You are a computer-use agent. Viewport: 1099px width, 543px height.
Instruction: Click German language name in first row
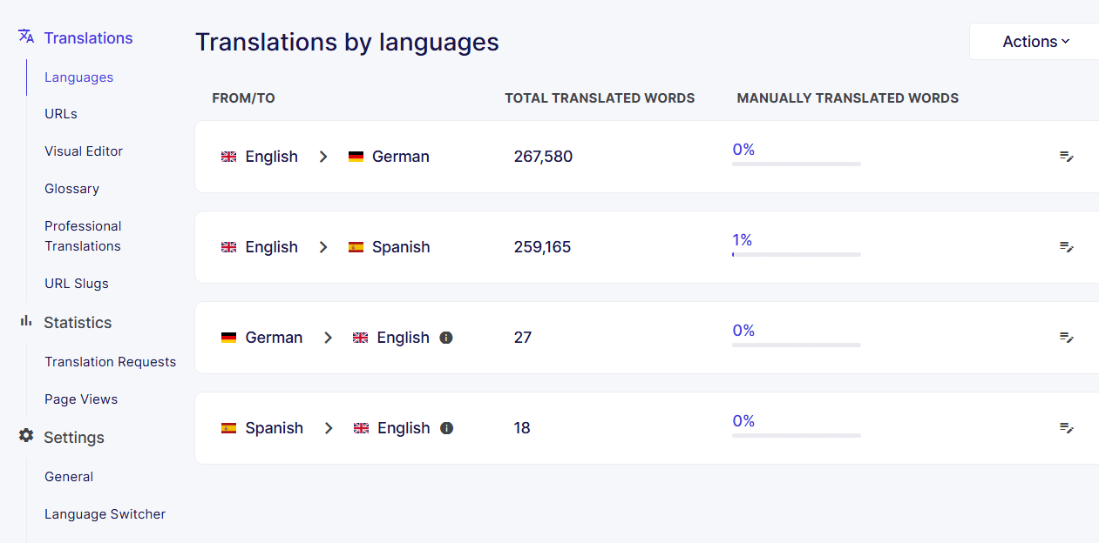coord(401,157)
